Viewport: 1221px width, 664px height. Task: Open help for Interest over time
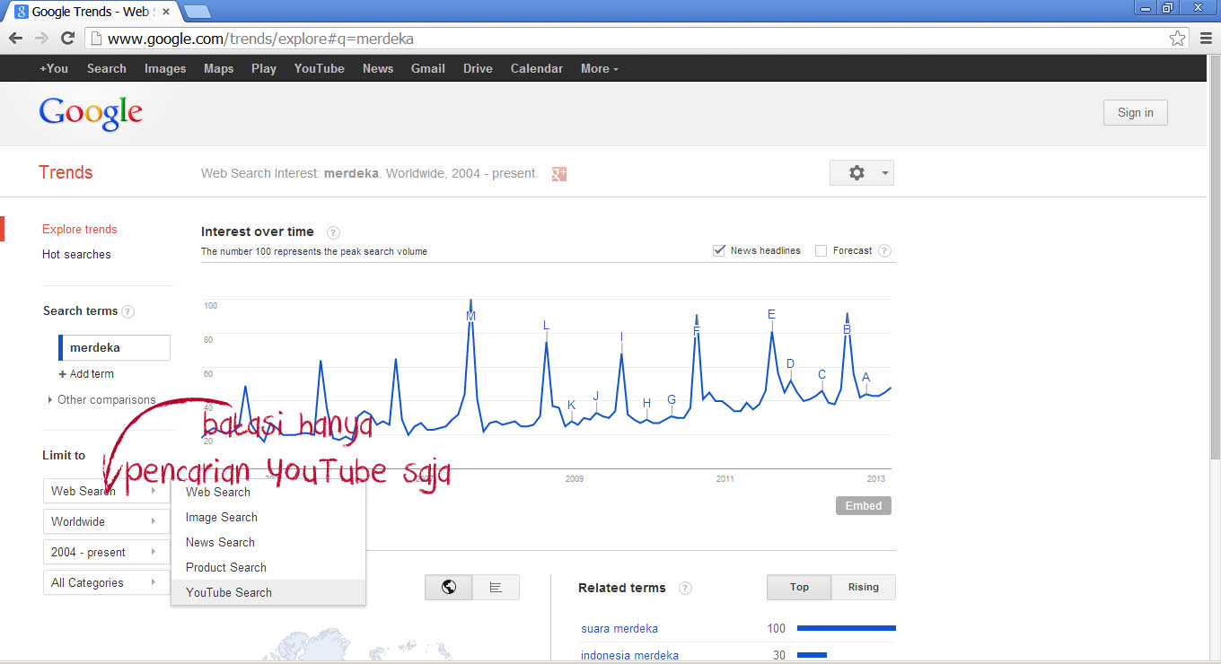(x=333, y=232)
